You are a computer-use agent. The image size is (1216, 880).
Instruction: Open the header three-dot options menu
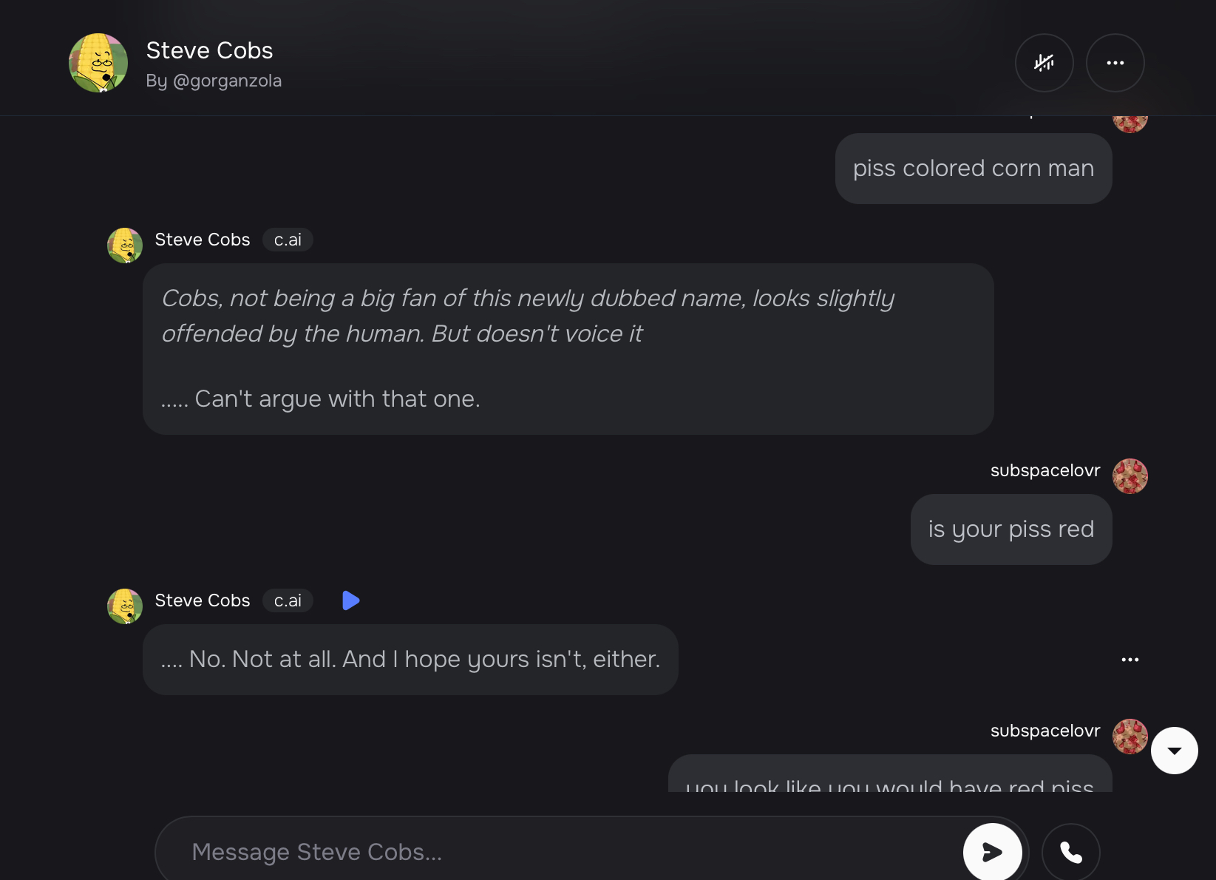(1115, 63)
